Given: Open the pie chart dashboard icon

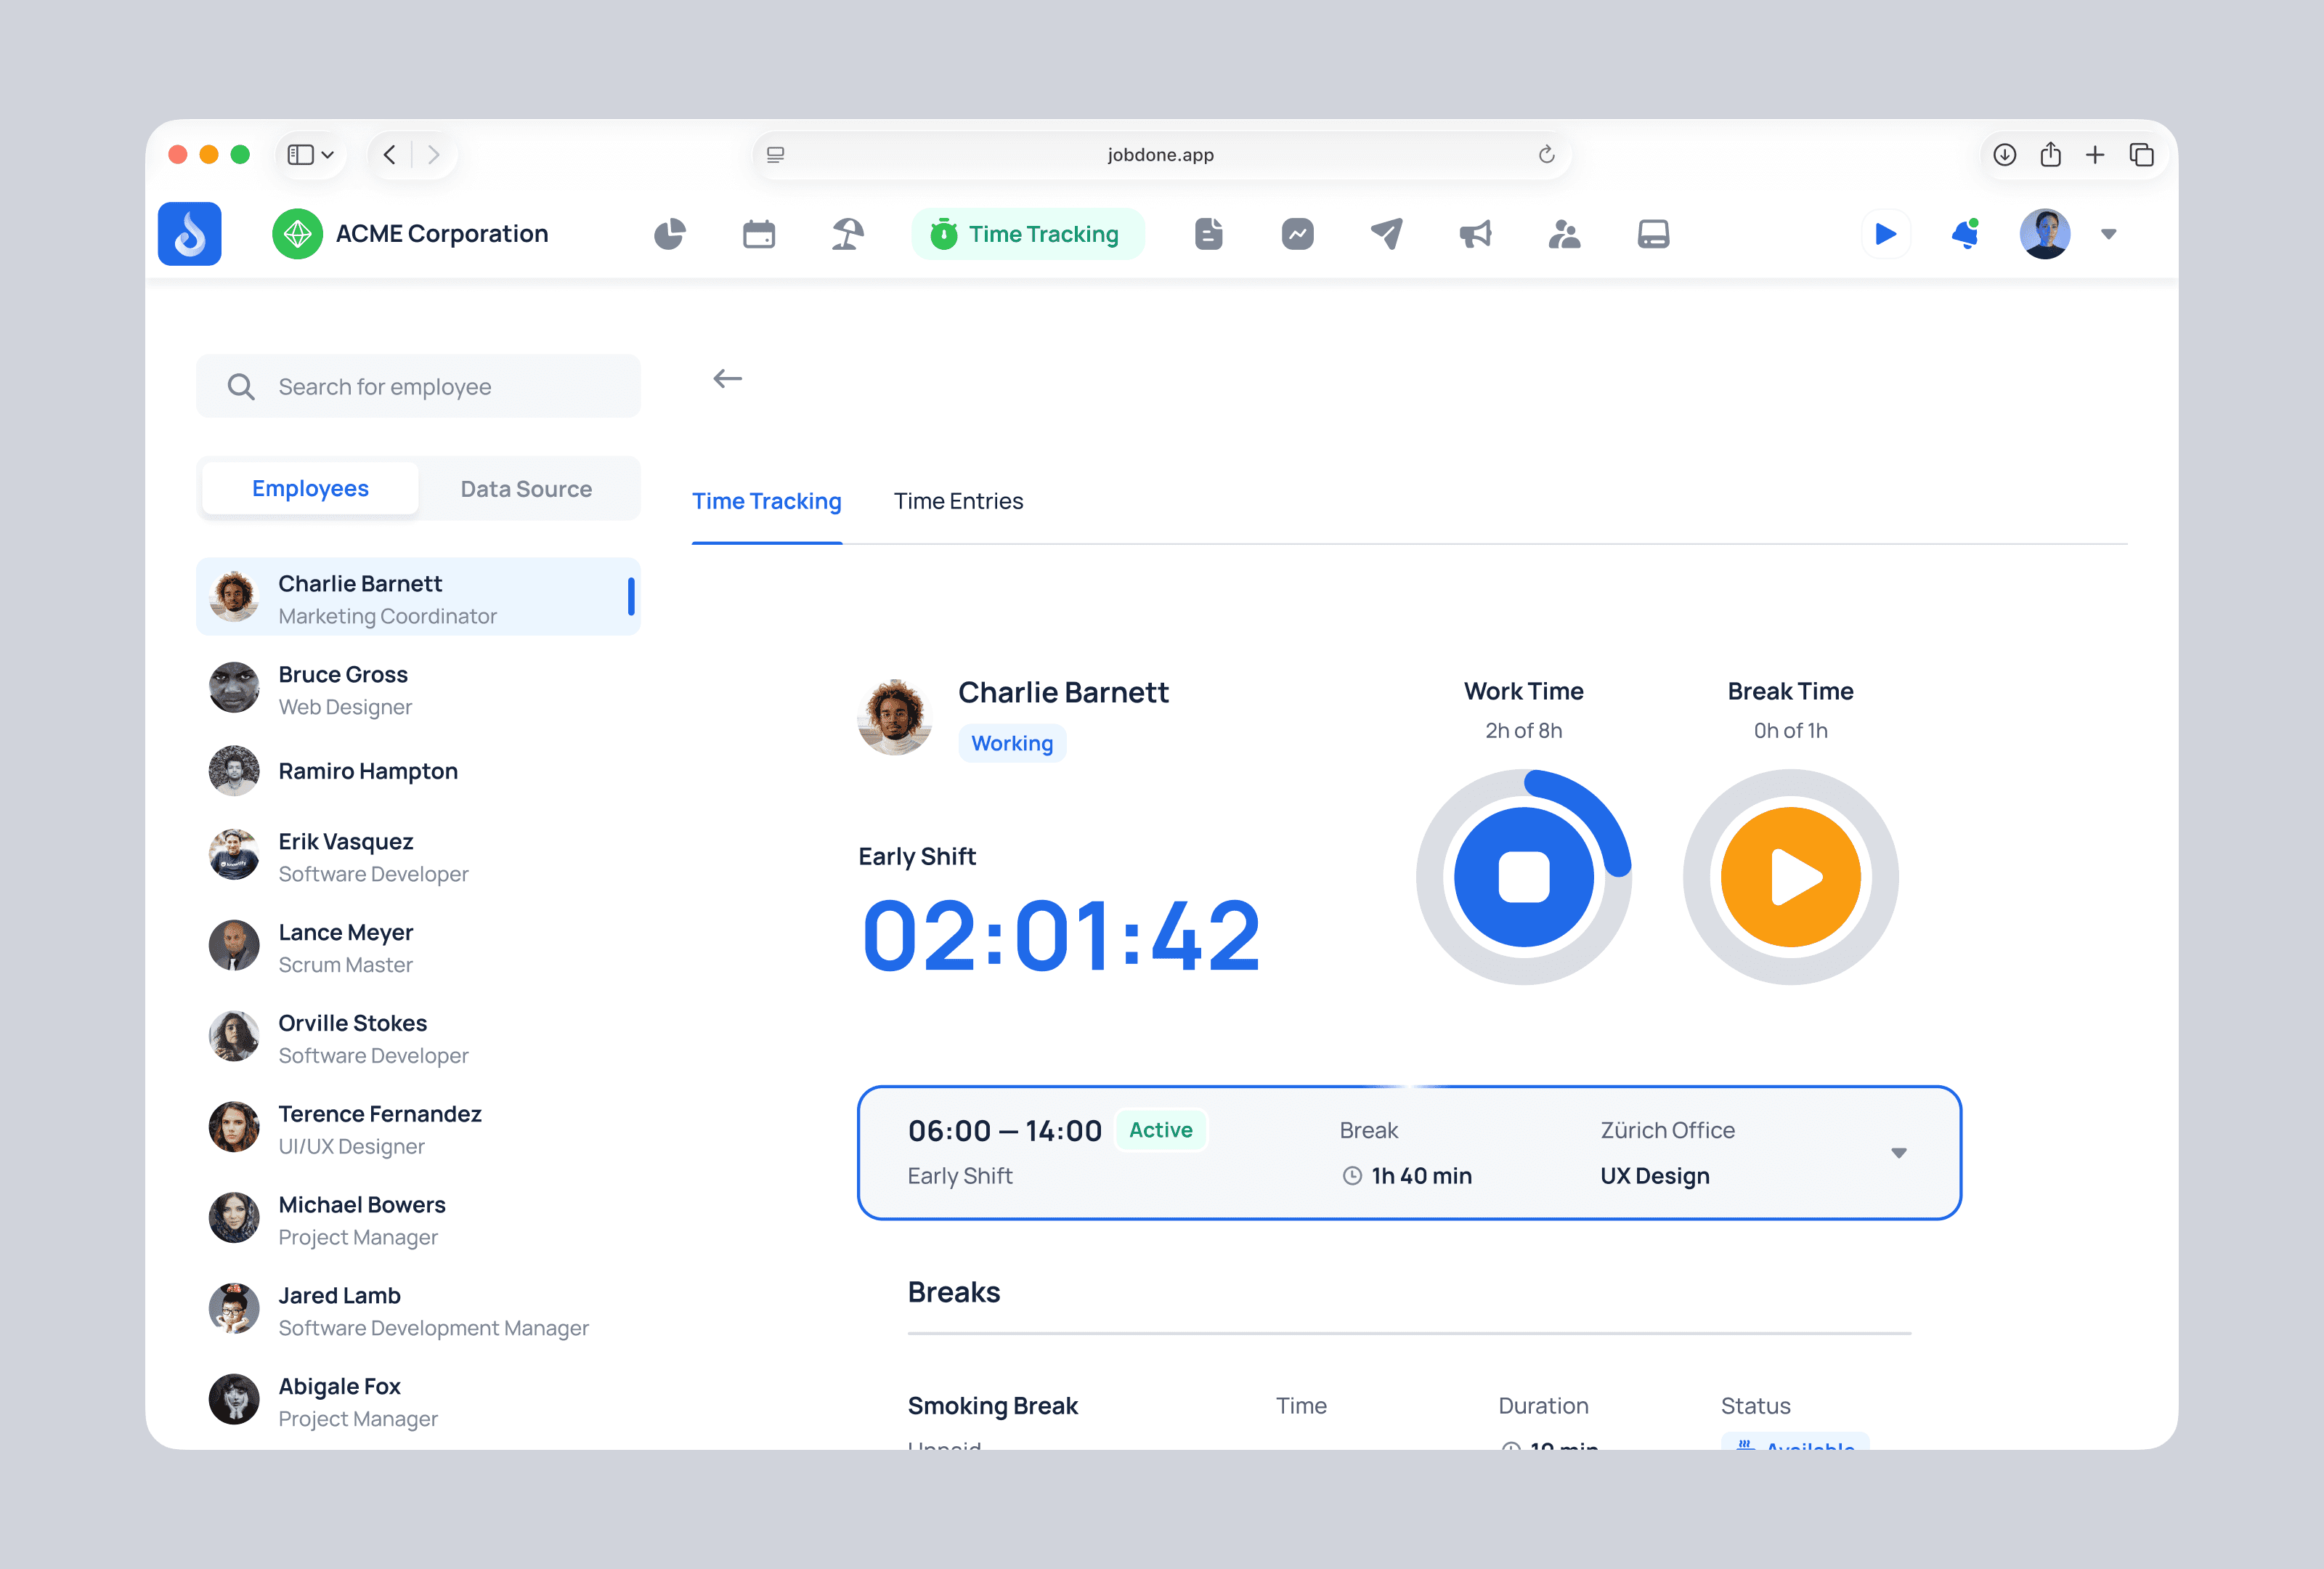Looking at the screenshot, I should tap(669, 234).
